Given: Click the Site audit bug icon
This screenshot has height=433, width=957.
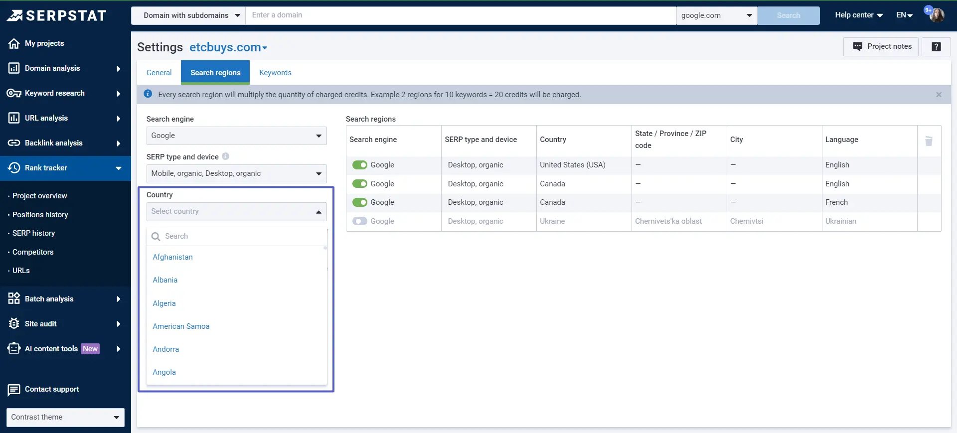Looking at the screenshot, I should point(14,324).
